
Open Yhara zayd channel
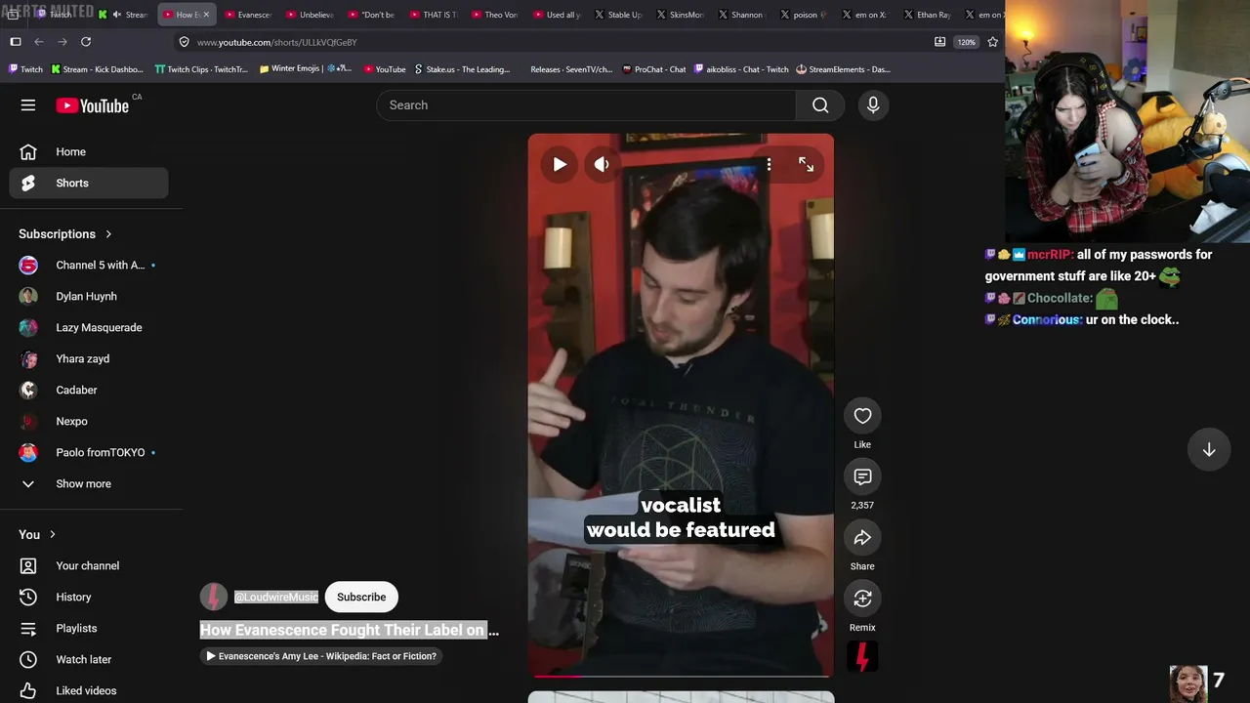click(89, 359)
